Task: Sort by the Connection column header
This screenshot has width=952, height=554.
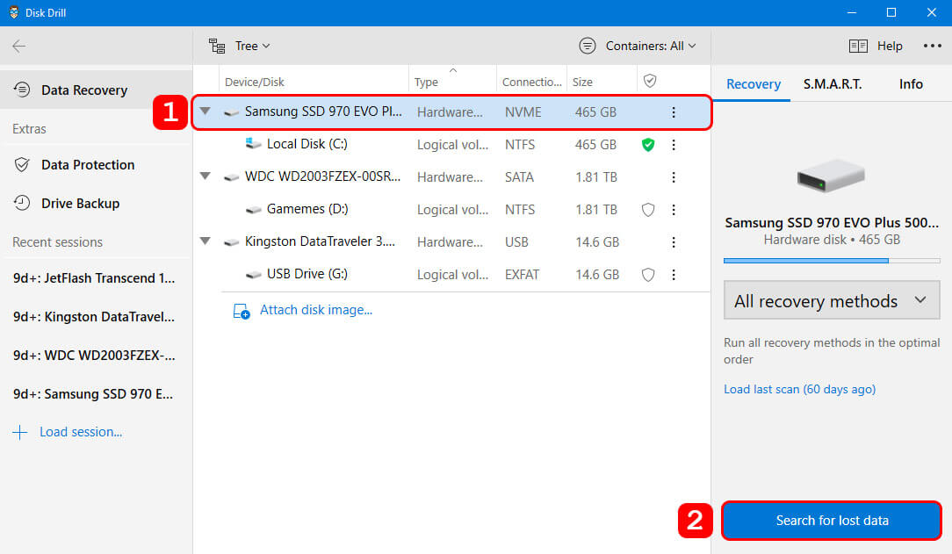Action: pos(532,82)
